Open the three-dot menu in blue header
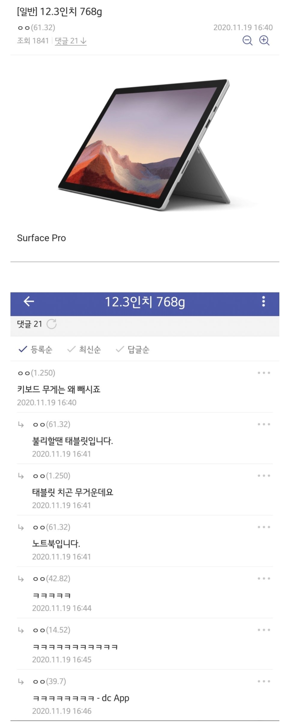This screenshot has height=726, width=289. click(x=263, y=301)
